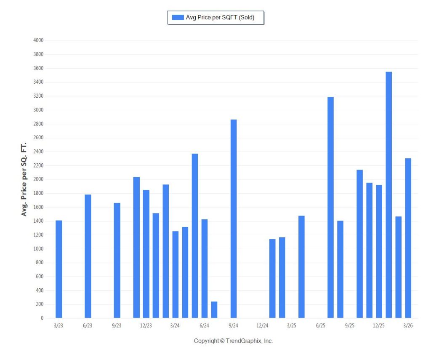
Task: Select the 'Avg. Price per SQ. FT.' axis title
Action: coord(24,179)
